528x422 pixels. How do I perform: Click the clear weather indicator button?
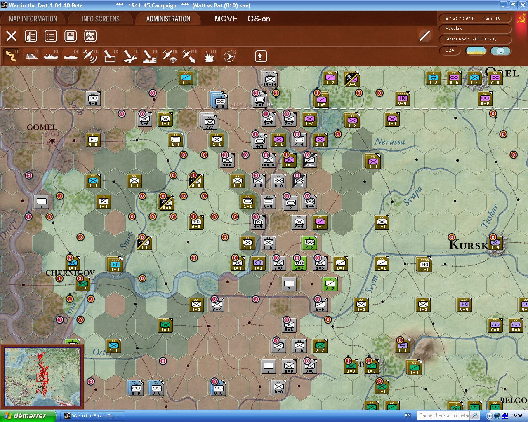[476, 51]
